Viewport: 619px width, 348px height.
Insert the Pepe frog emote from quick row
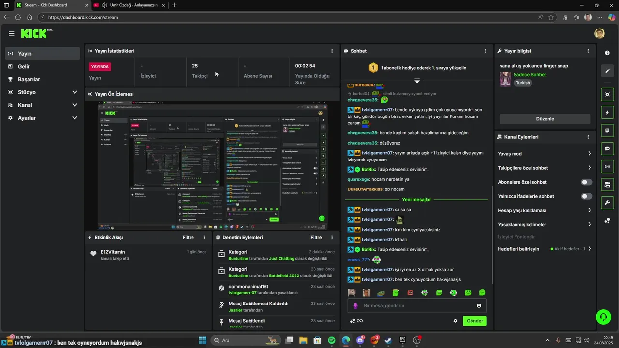[x=381, y=292]
